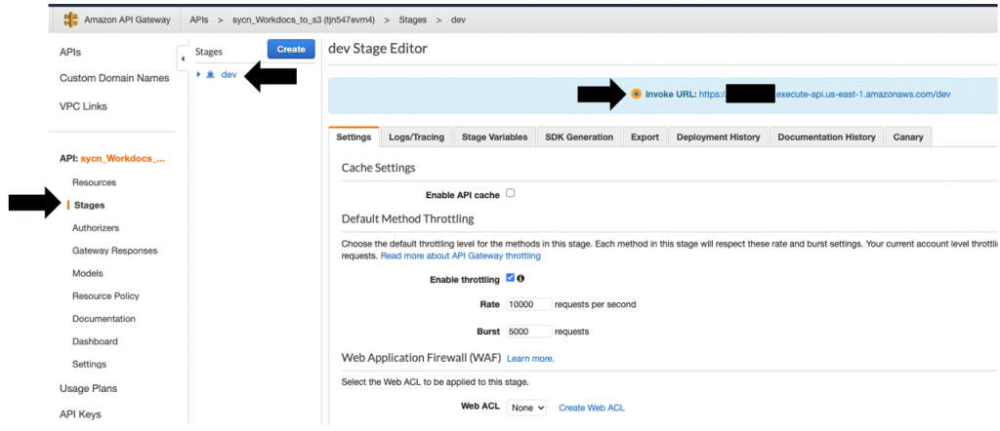Image resolution: width=1000 pixels, height=431 pixels.
Task: Open Read more about API Gateway throttling
Action: [461, 255]
